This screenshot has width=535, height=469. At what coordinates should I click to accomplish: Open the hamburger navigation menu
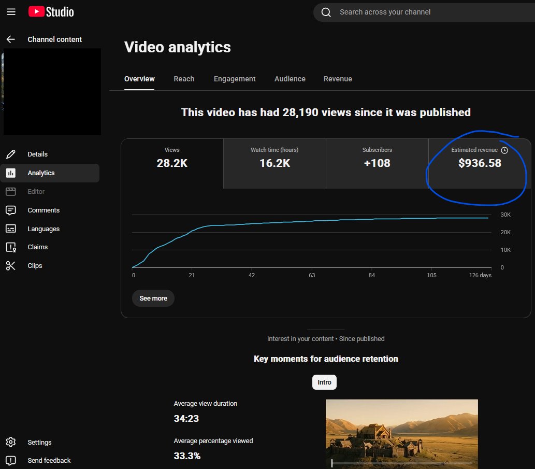coord(11,12)
